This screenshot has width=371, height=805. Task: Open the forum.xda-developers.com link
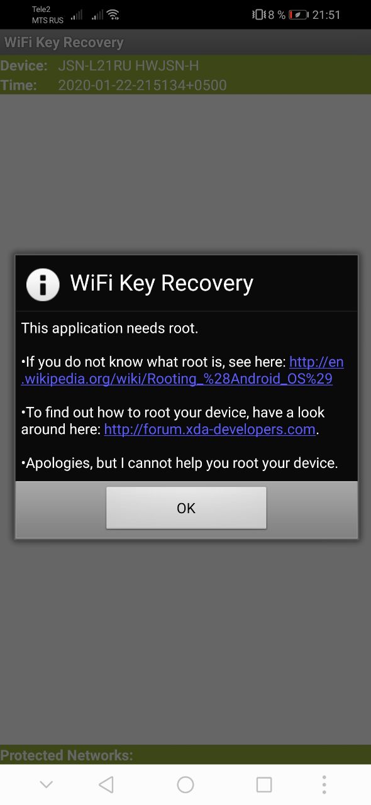[209, 429]
